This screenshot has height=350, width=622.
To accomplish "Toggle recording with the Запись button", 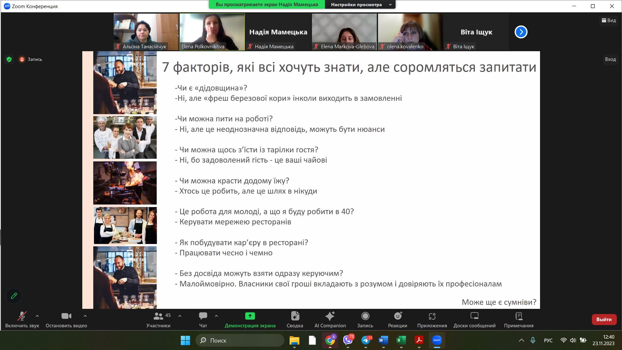I will coord(365,320).
